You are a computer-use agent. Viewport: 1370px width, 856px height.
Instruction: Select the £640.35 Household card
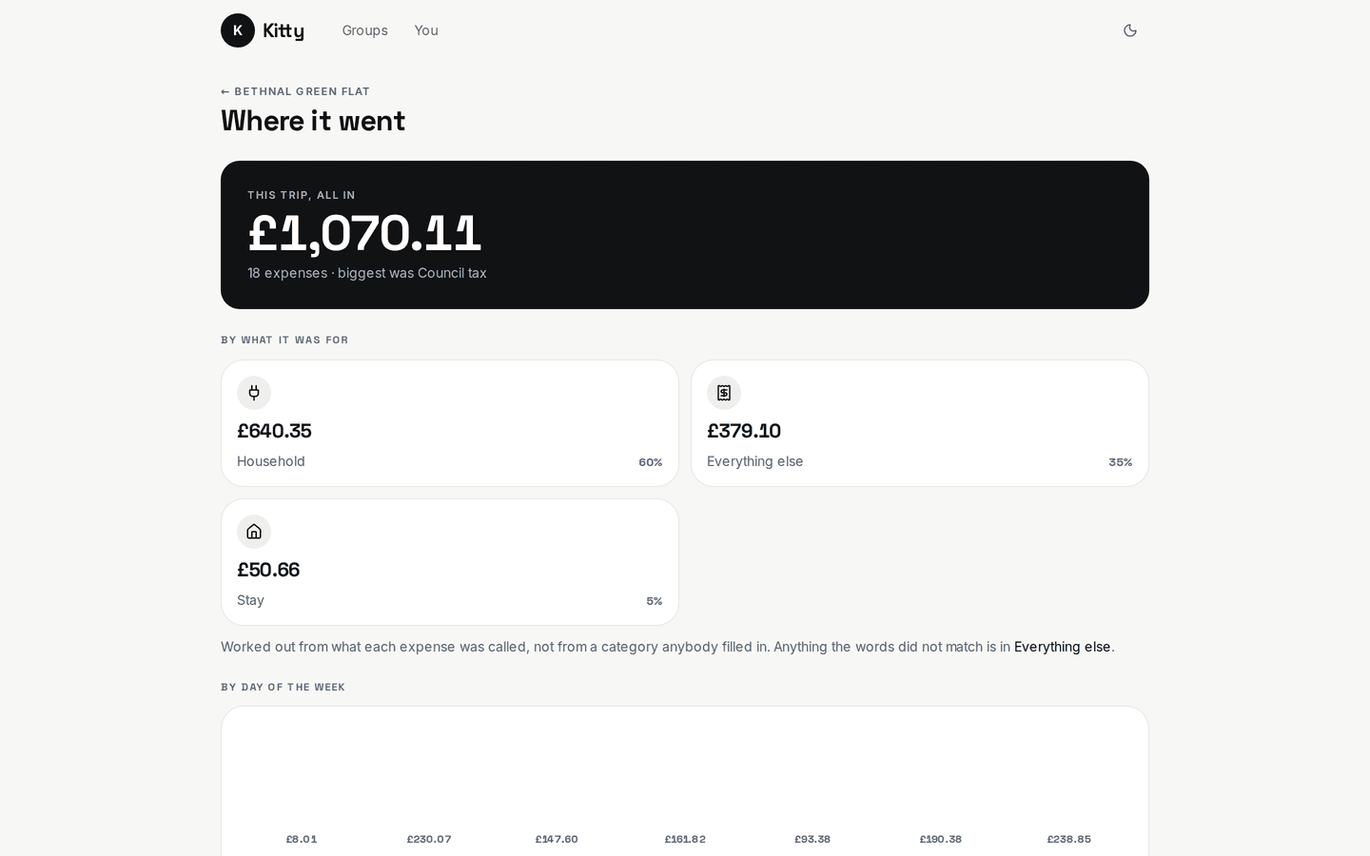[x=450, y=423]
